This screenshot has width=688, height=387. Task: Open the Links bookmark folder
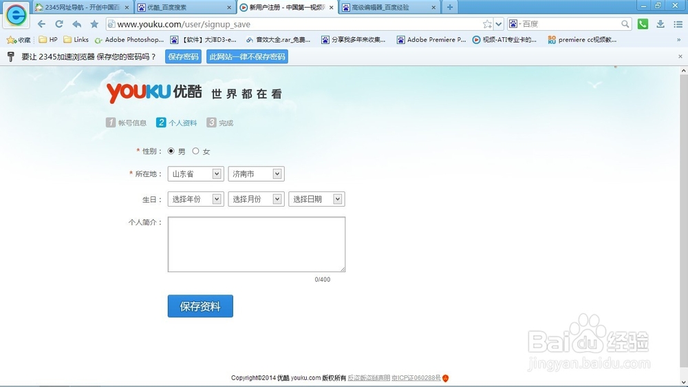point(76,39)
